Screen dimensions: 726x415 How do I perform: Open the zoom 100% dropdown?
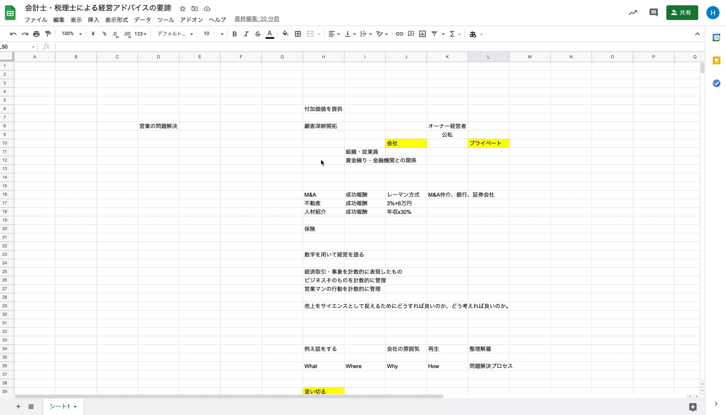[72, 34]
